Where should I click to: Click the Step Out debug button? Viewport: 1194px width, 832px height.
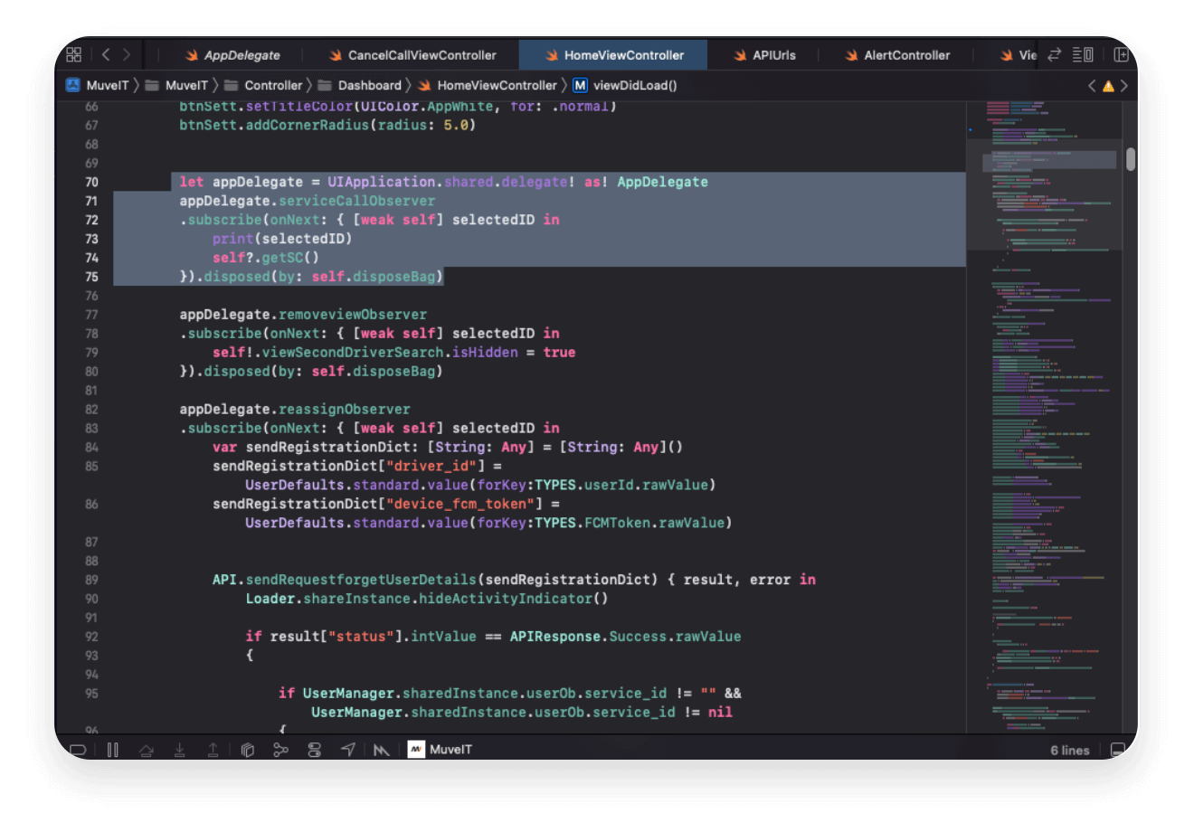click(213, 750)
